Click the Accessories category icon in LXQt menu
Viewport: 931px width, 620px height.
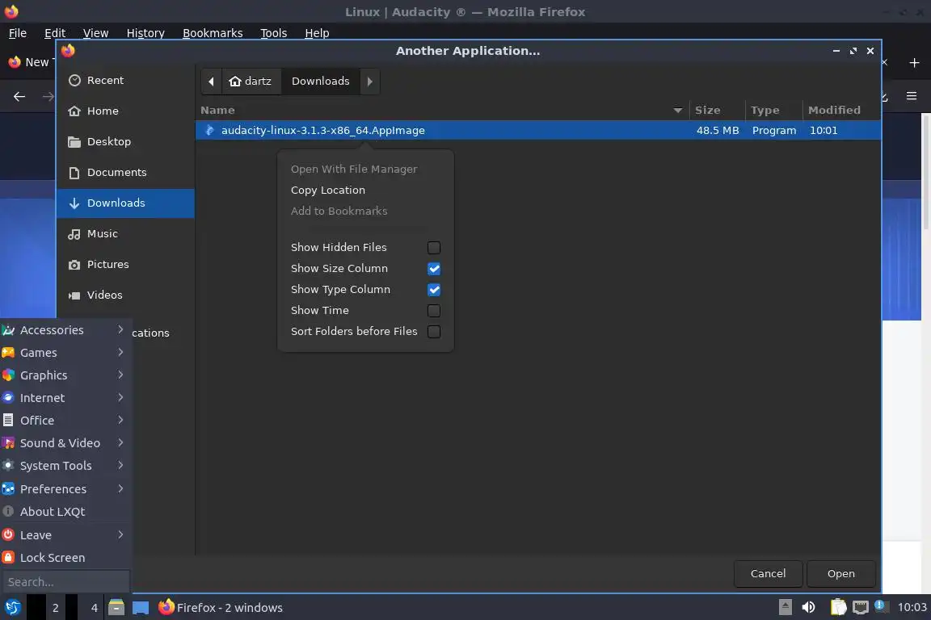pos(8,330)
